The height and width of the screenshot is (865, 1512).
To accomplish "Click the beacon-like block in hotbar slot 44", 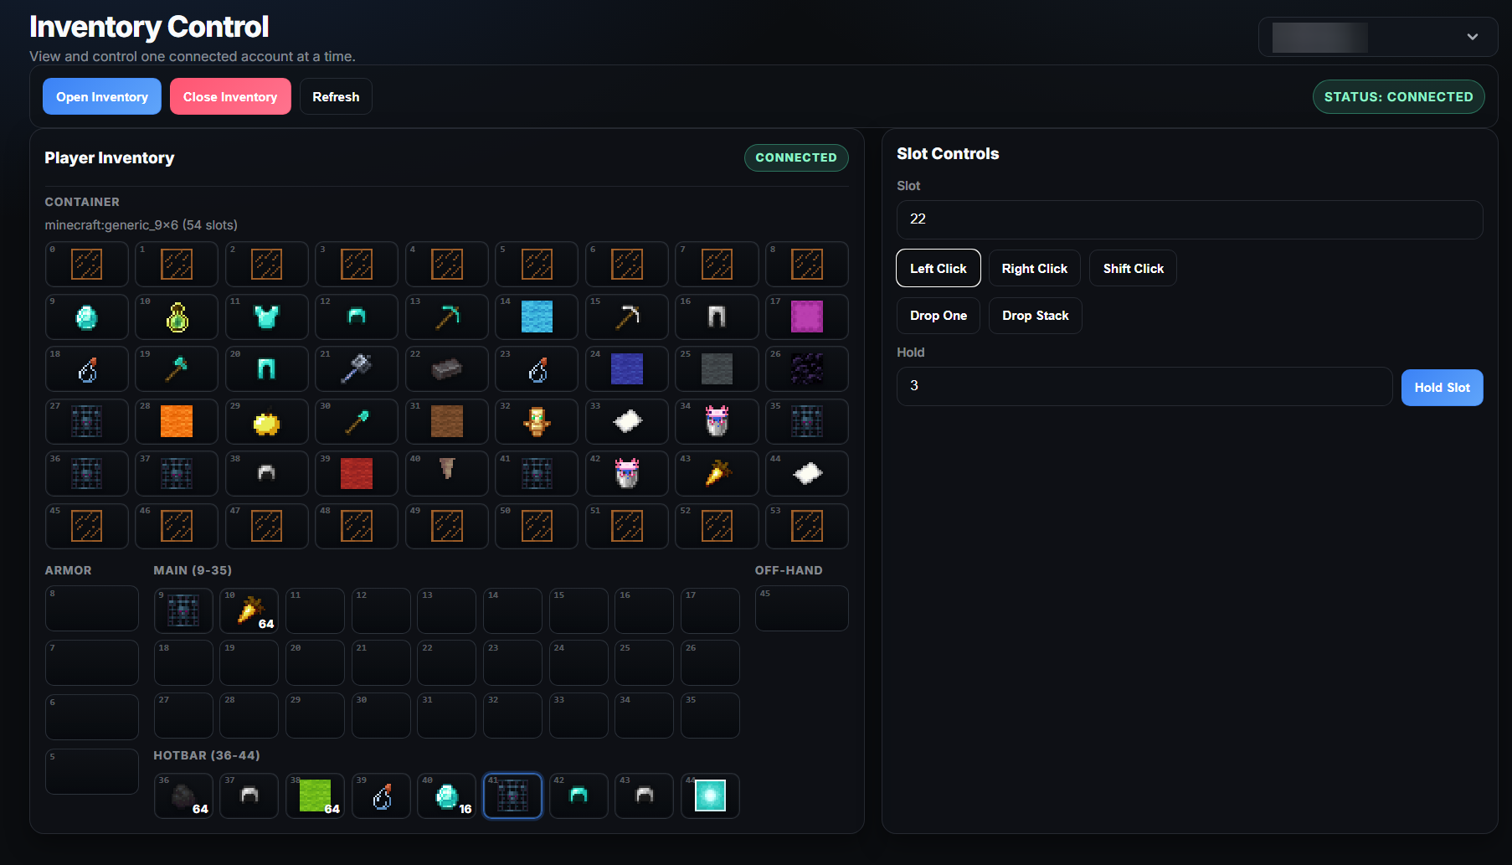I will pyautogui.click(x=710, y=795).
